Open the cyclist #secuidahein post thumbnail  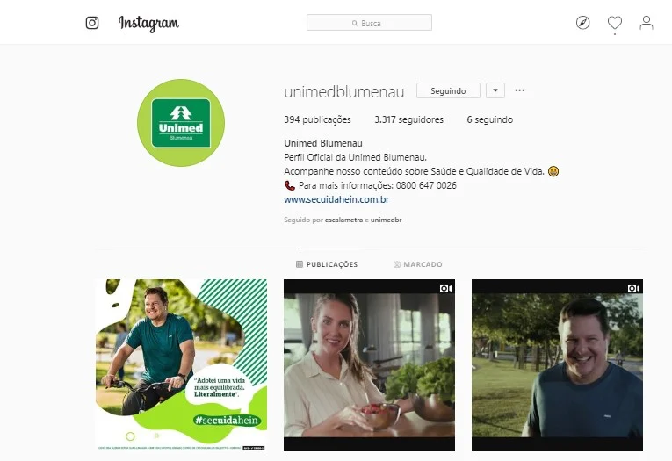(x=181, y=365)
